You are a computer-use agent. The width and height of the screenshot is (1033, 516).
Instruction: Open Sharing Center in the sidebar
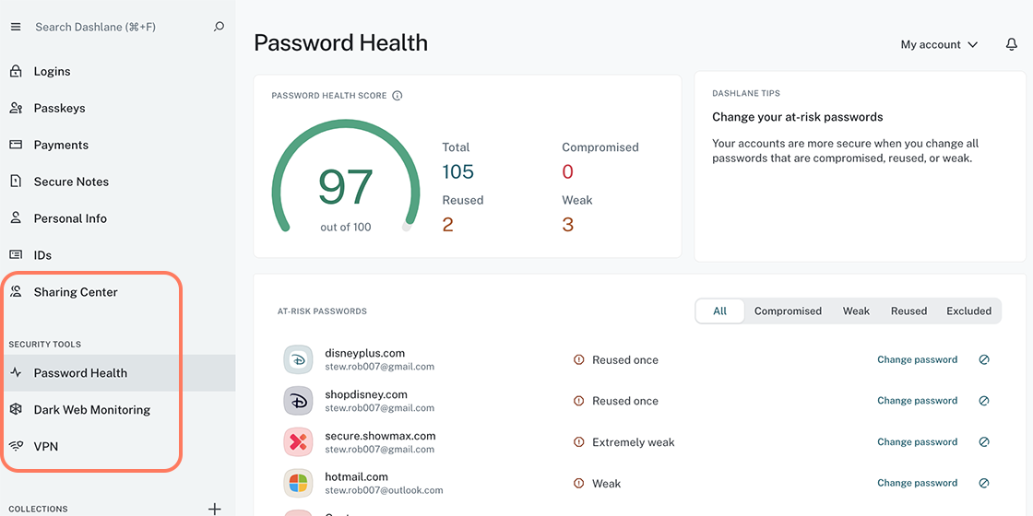pyautogui.click(x=117, y=292)
